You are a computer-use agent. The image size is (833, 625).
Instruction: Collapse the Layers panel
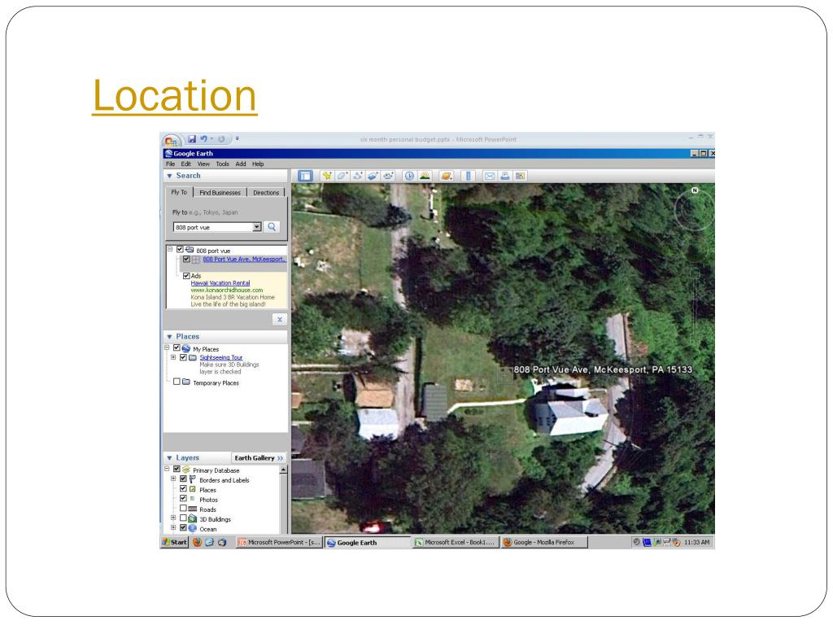point(169,458)
